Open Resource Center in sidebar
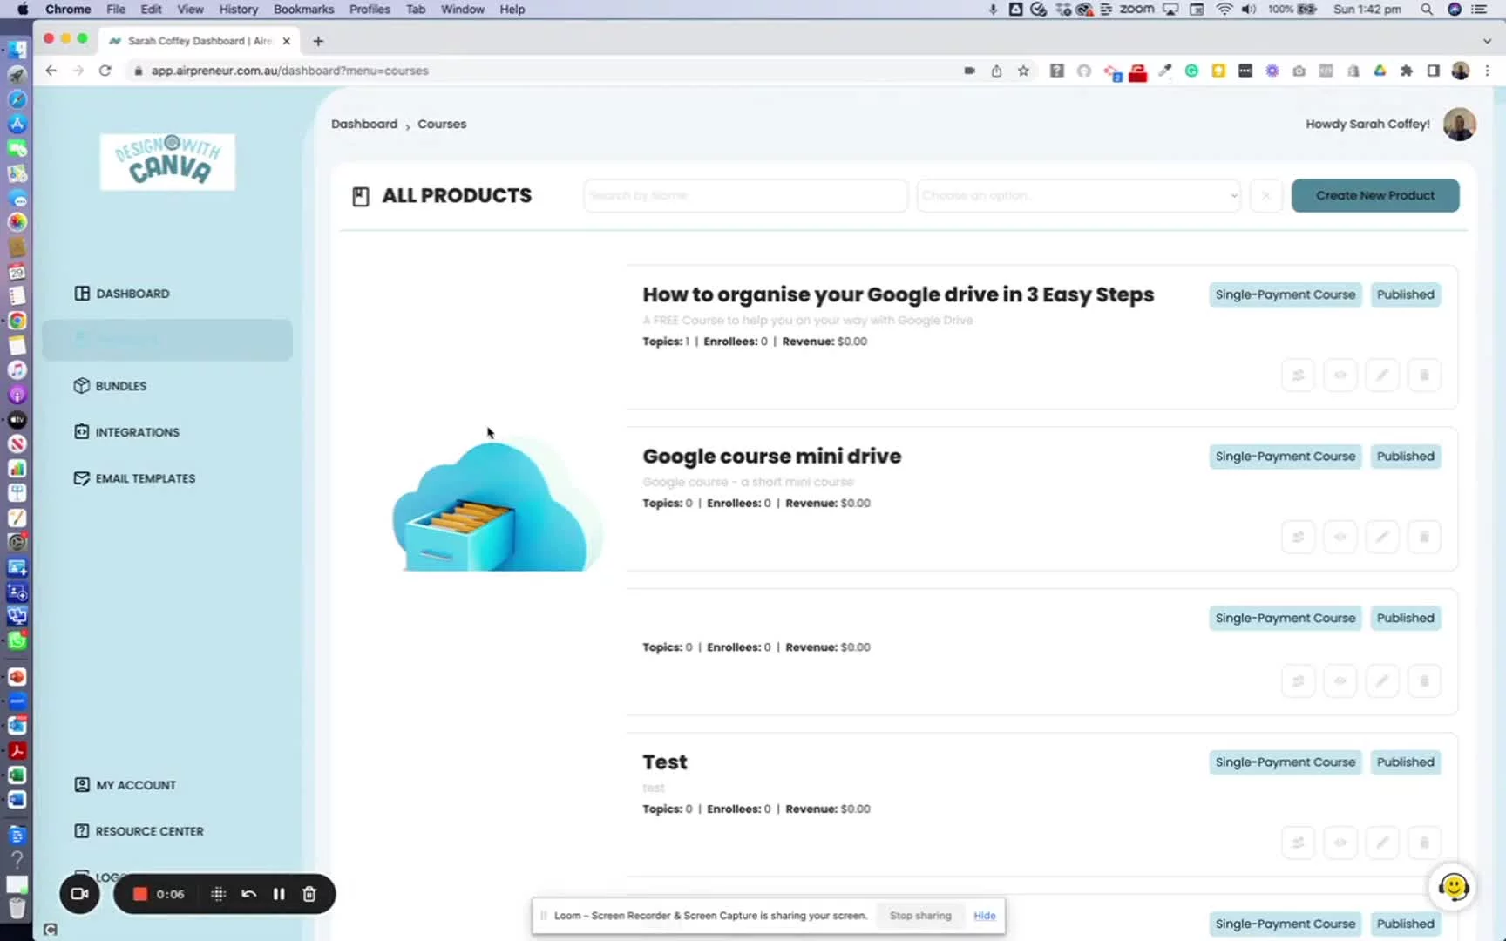Image resolution: width=1506 pixels, height=941 pixels. tap(139, 831)
